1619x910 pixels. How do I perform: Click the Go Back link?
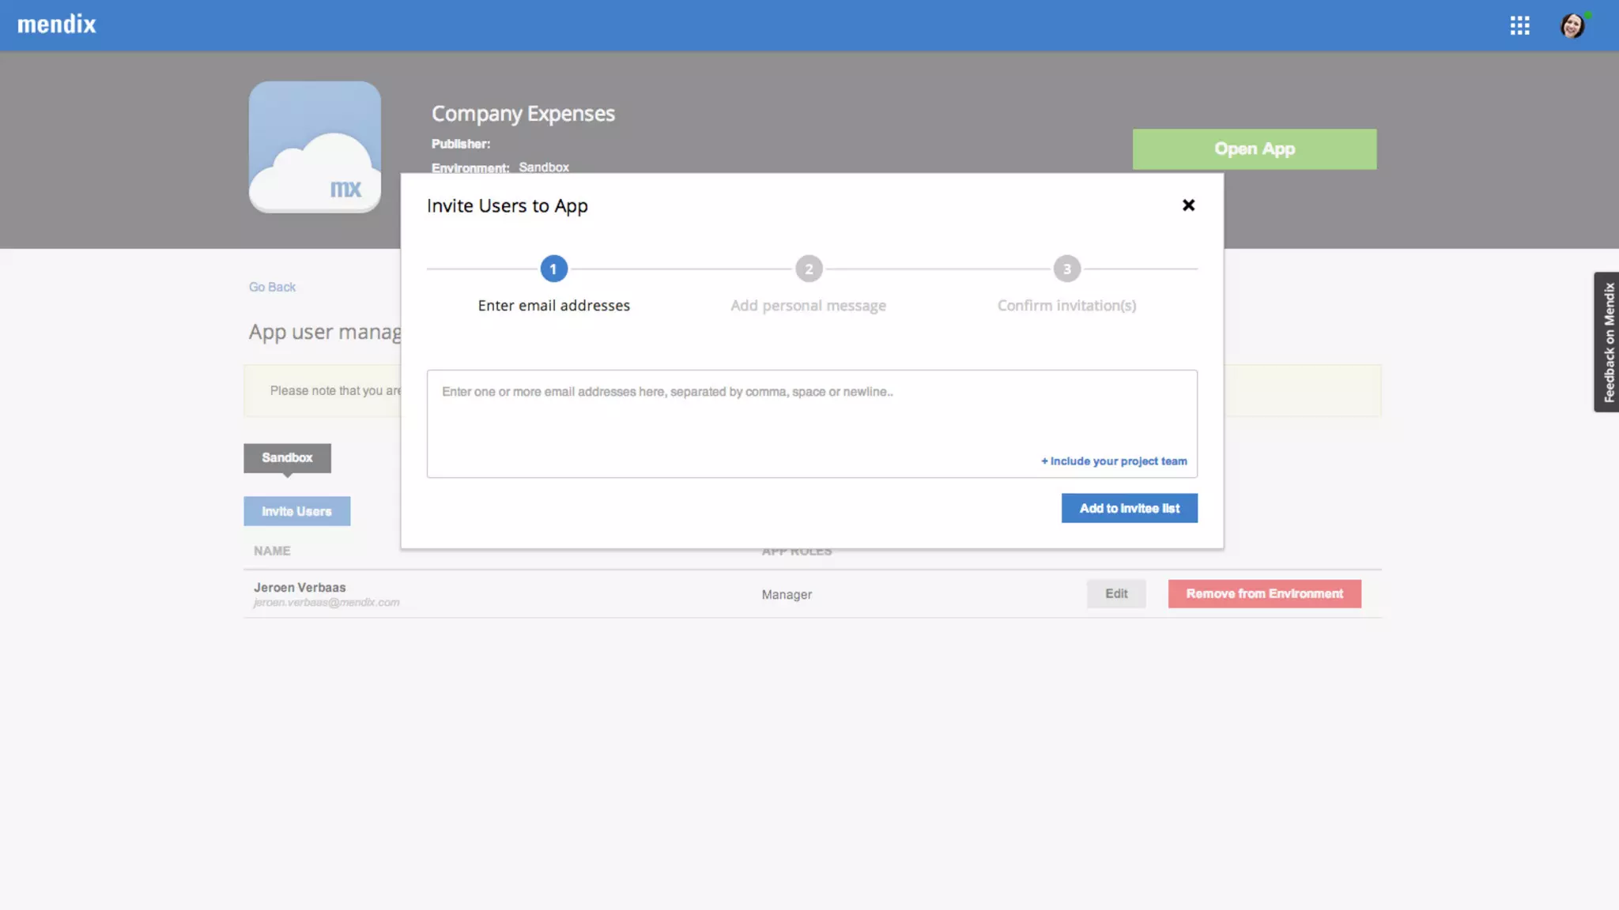(272, 288)
